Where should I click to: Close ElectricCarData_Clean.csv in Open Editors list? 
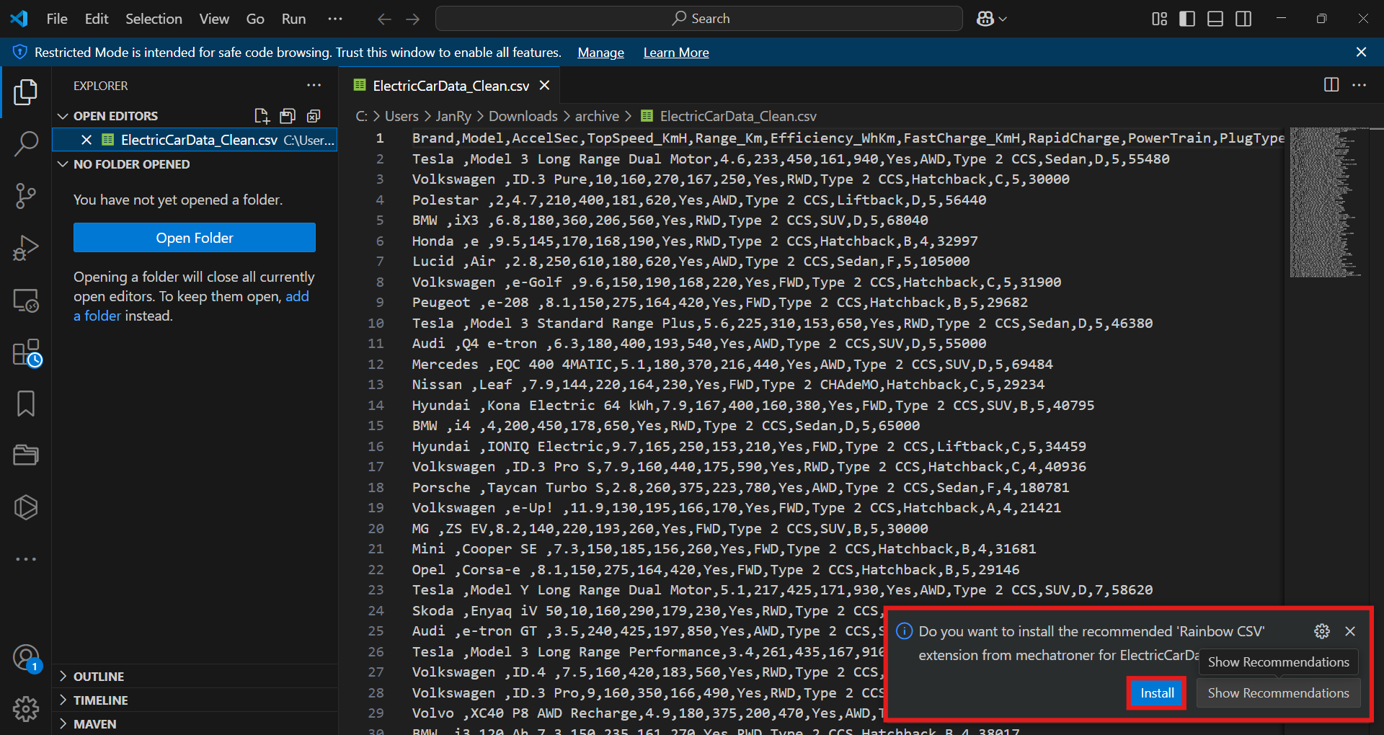86,140
